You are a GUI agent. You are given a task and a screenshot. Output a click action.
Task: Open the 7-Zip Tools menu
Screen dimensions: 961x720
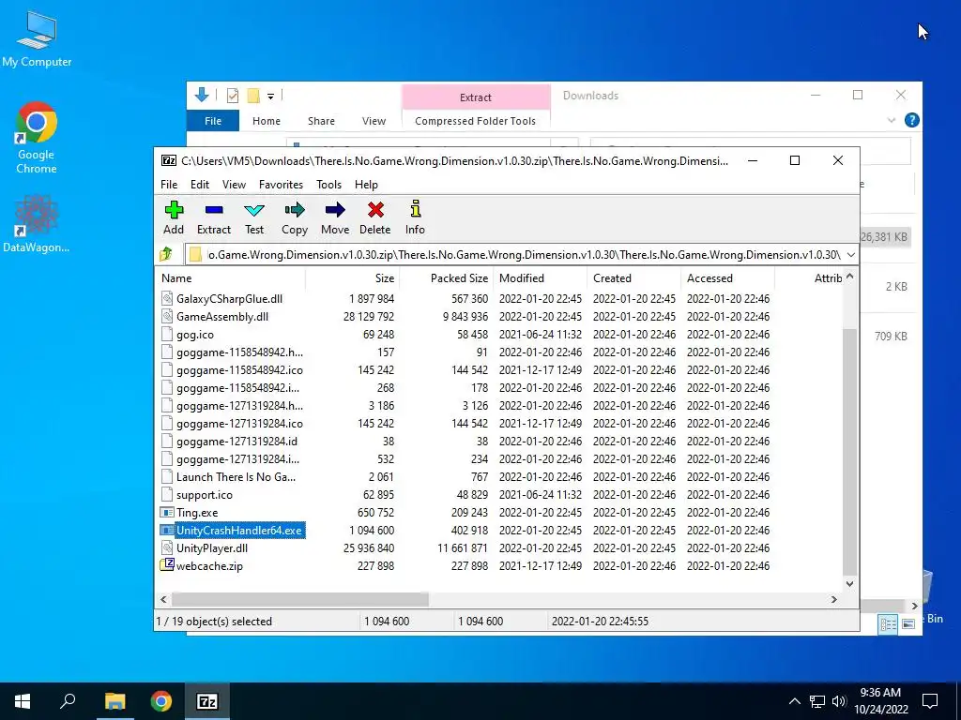pyautogui.click(x=329, y=185)
